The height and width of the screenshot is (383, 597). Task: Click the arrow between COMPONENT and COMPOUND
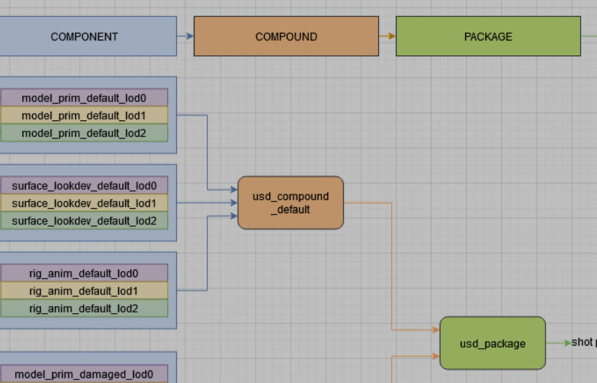(185, 36)
